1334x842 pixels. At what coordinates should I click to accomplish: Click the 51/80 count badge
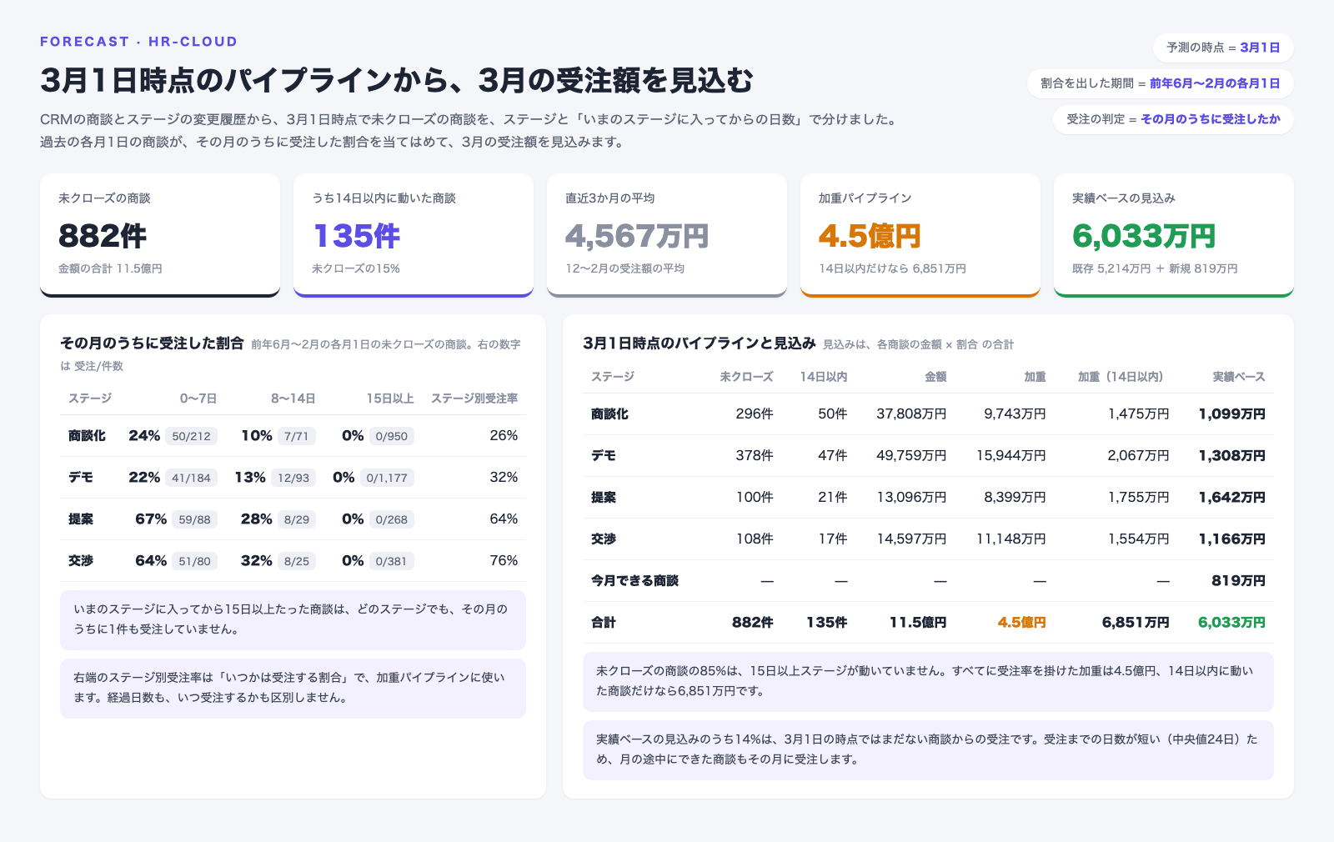pyautogui.click(x=194, y=561)
